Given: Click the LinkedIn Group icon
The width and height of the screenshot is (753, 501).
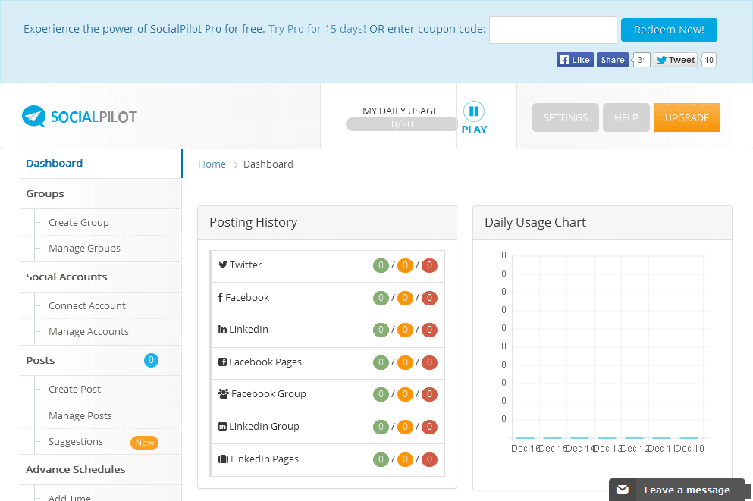Looking at the screenshot, I should [x=222, y=426].
